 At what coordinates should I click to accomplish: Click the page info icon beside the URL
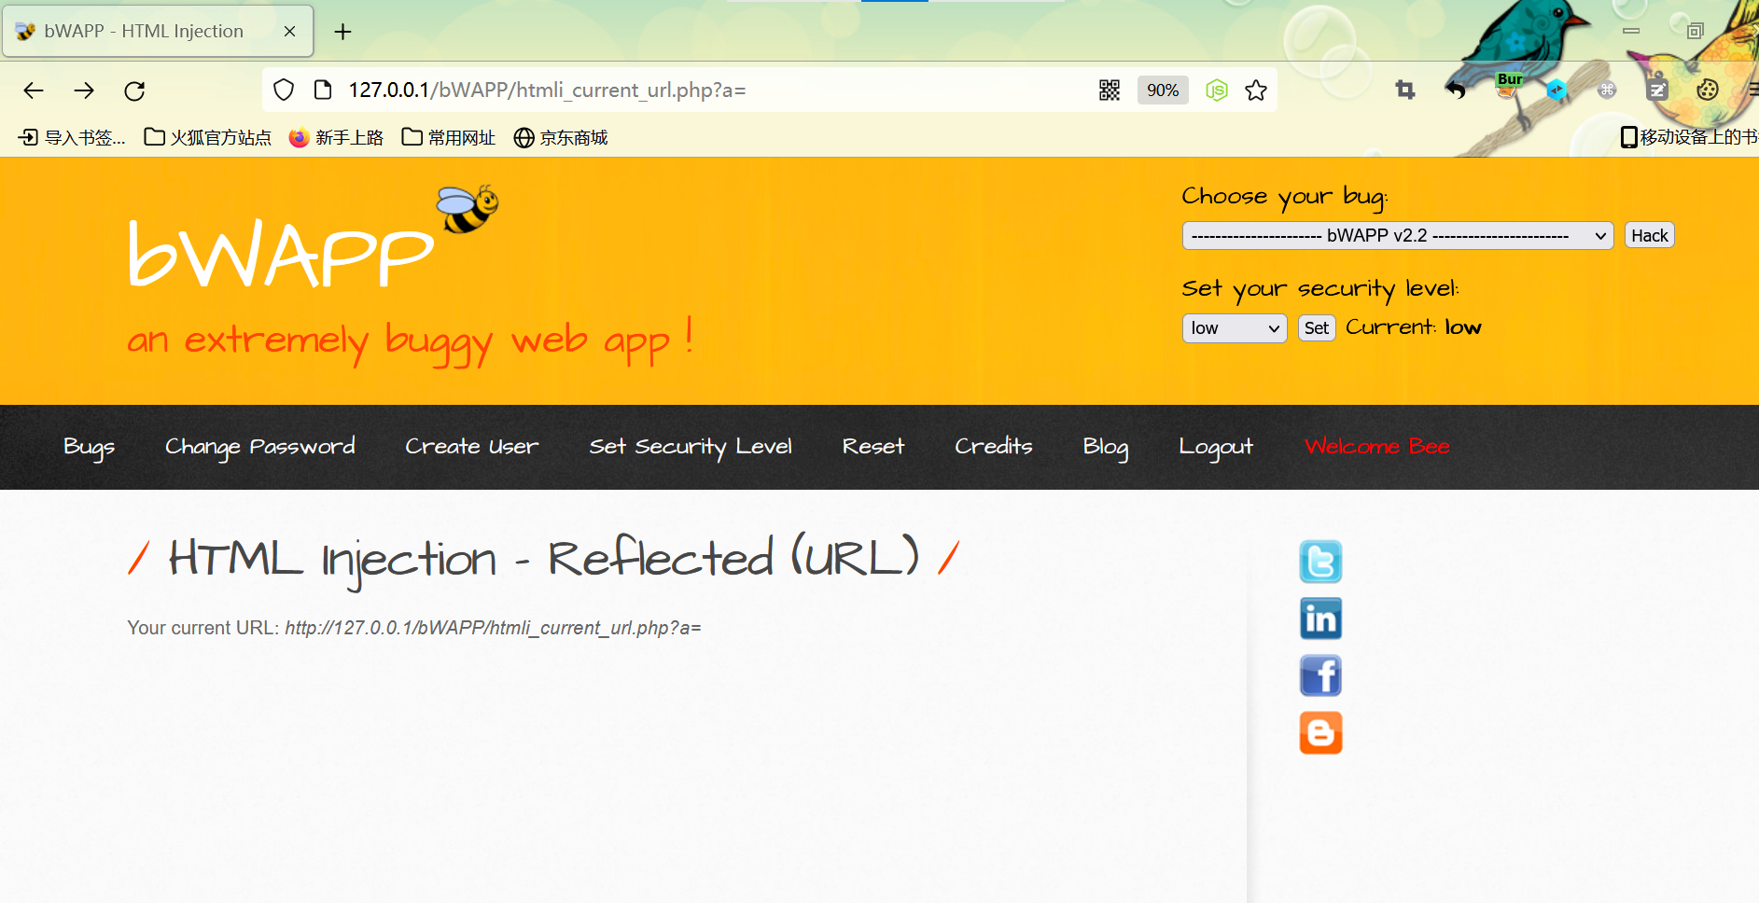coord(323,90)
